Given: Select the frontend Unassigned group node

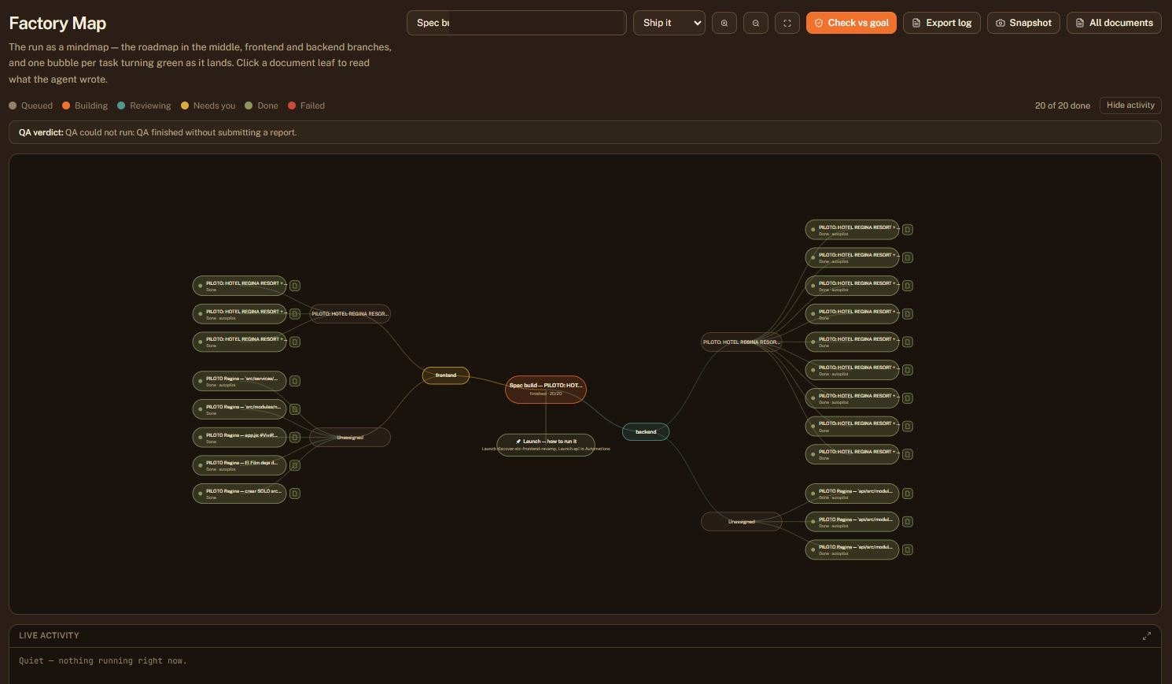Looking at the screenshot, I should pos(350,438).
